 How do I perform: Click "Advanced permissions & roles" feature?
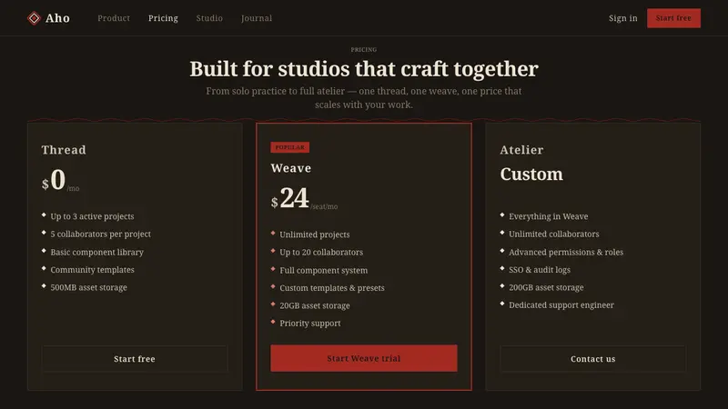coord(565,252)
